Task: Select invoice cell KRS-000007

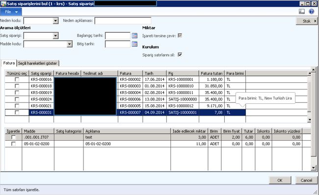Action: pyautogui.click(x=130, y=112)
